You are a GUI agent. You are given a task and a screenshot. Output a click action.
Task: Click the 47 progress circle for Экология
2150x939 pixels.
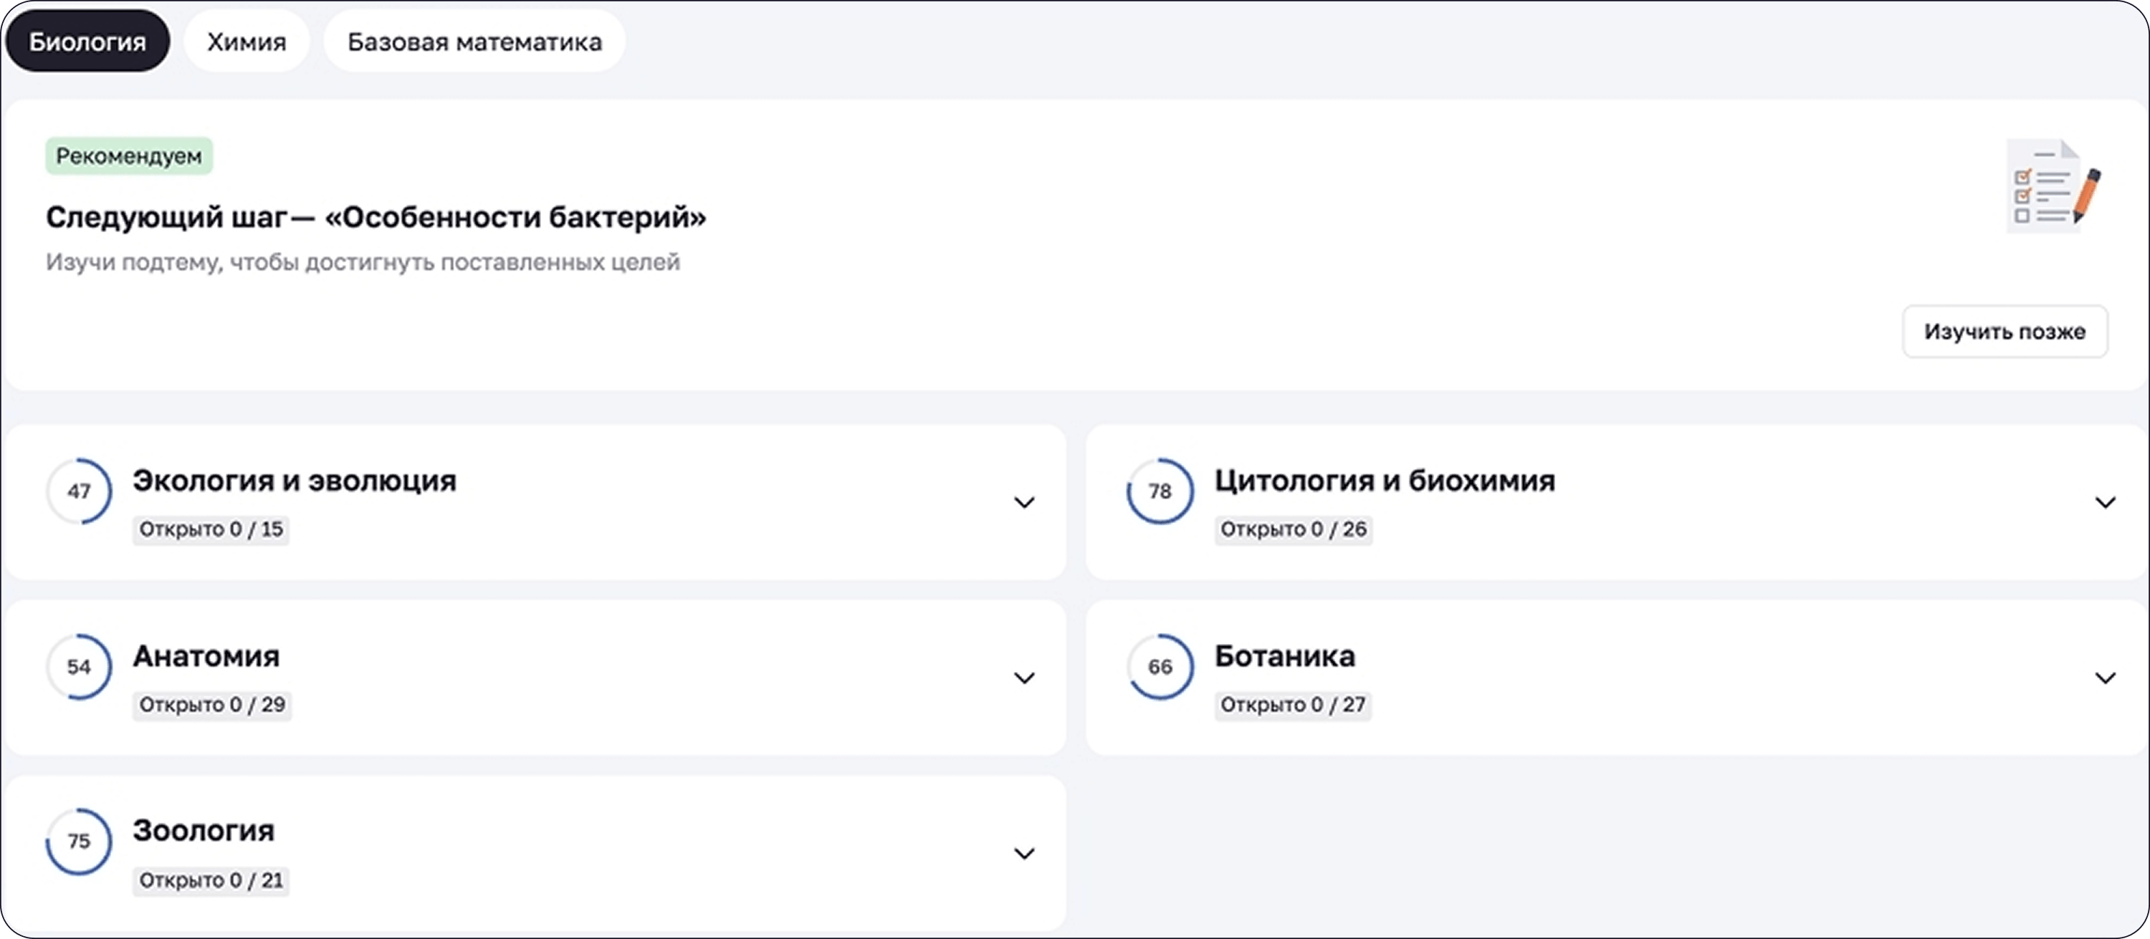80,491
